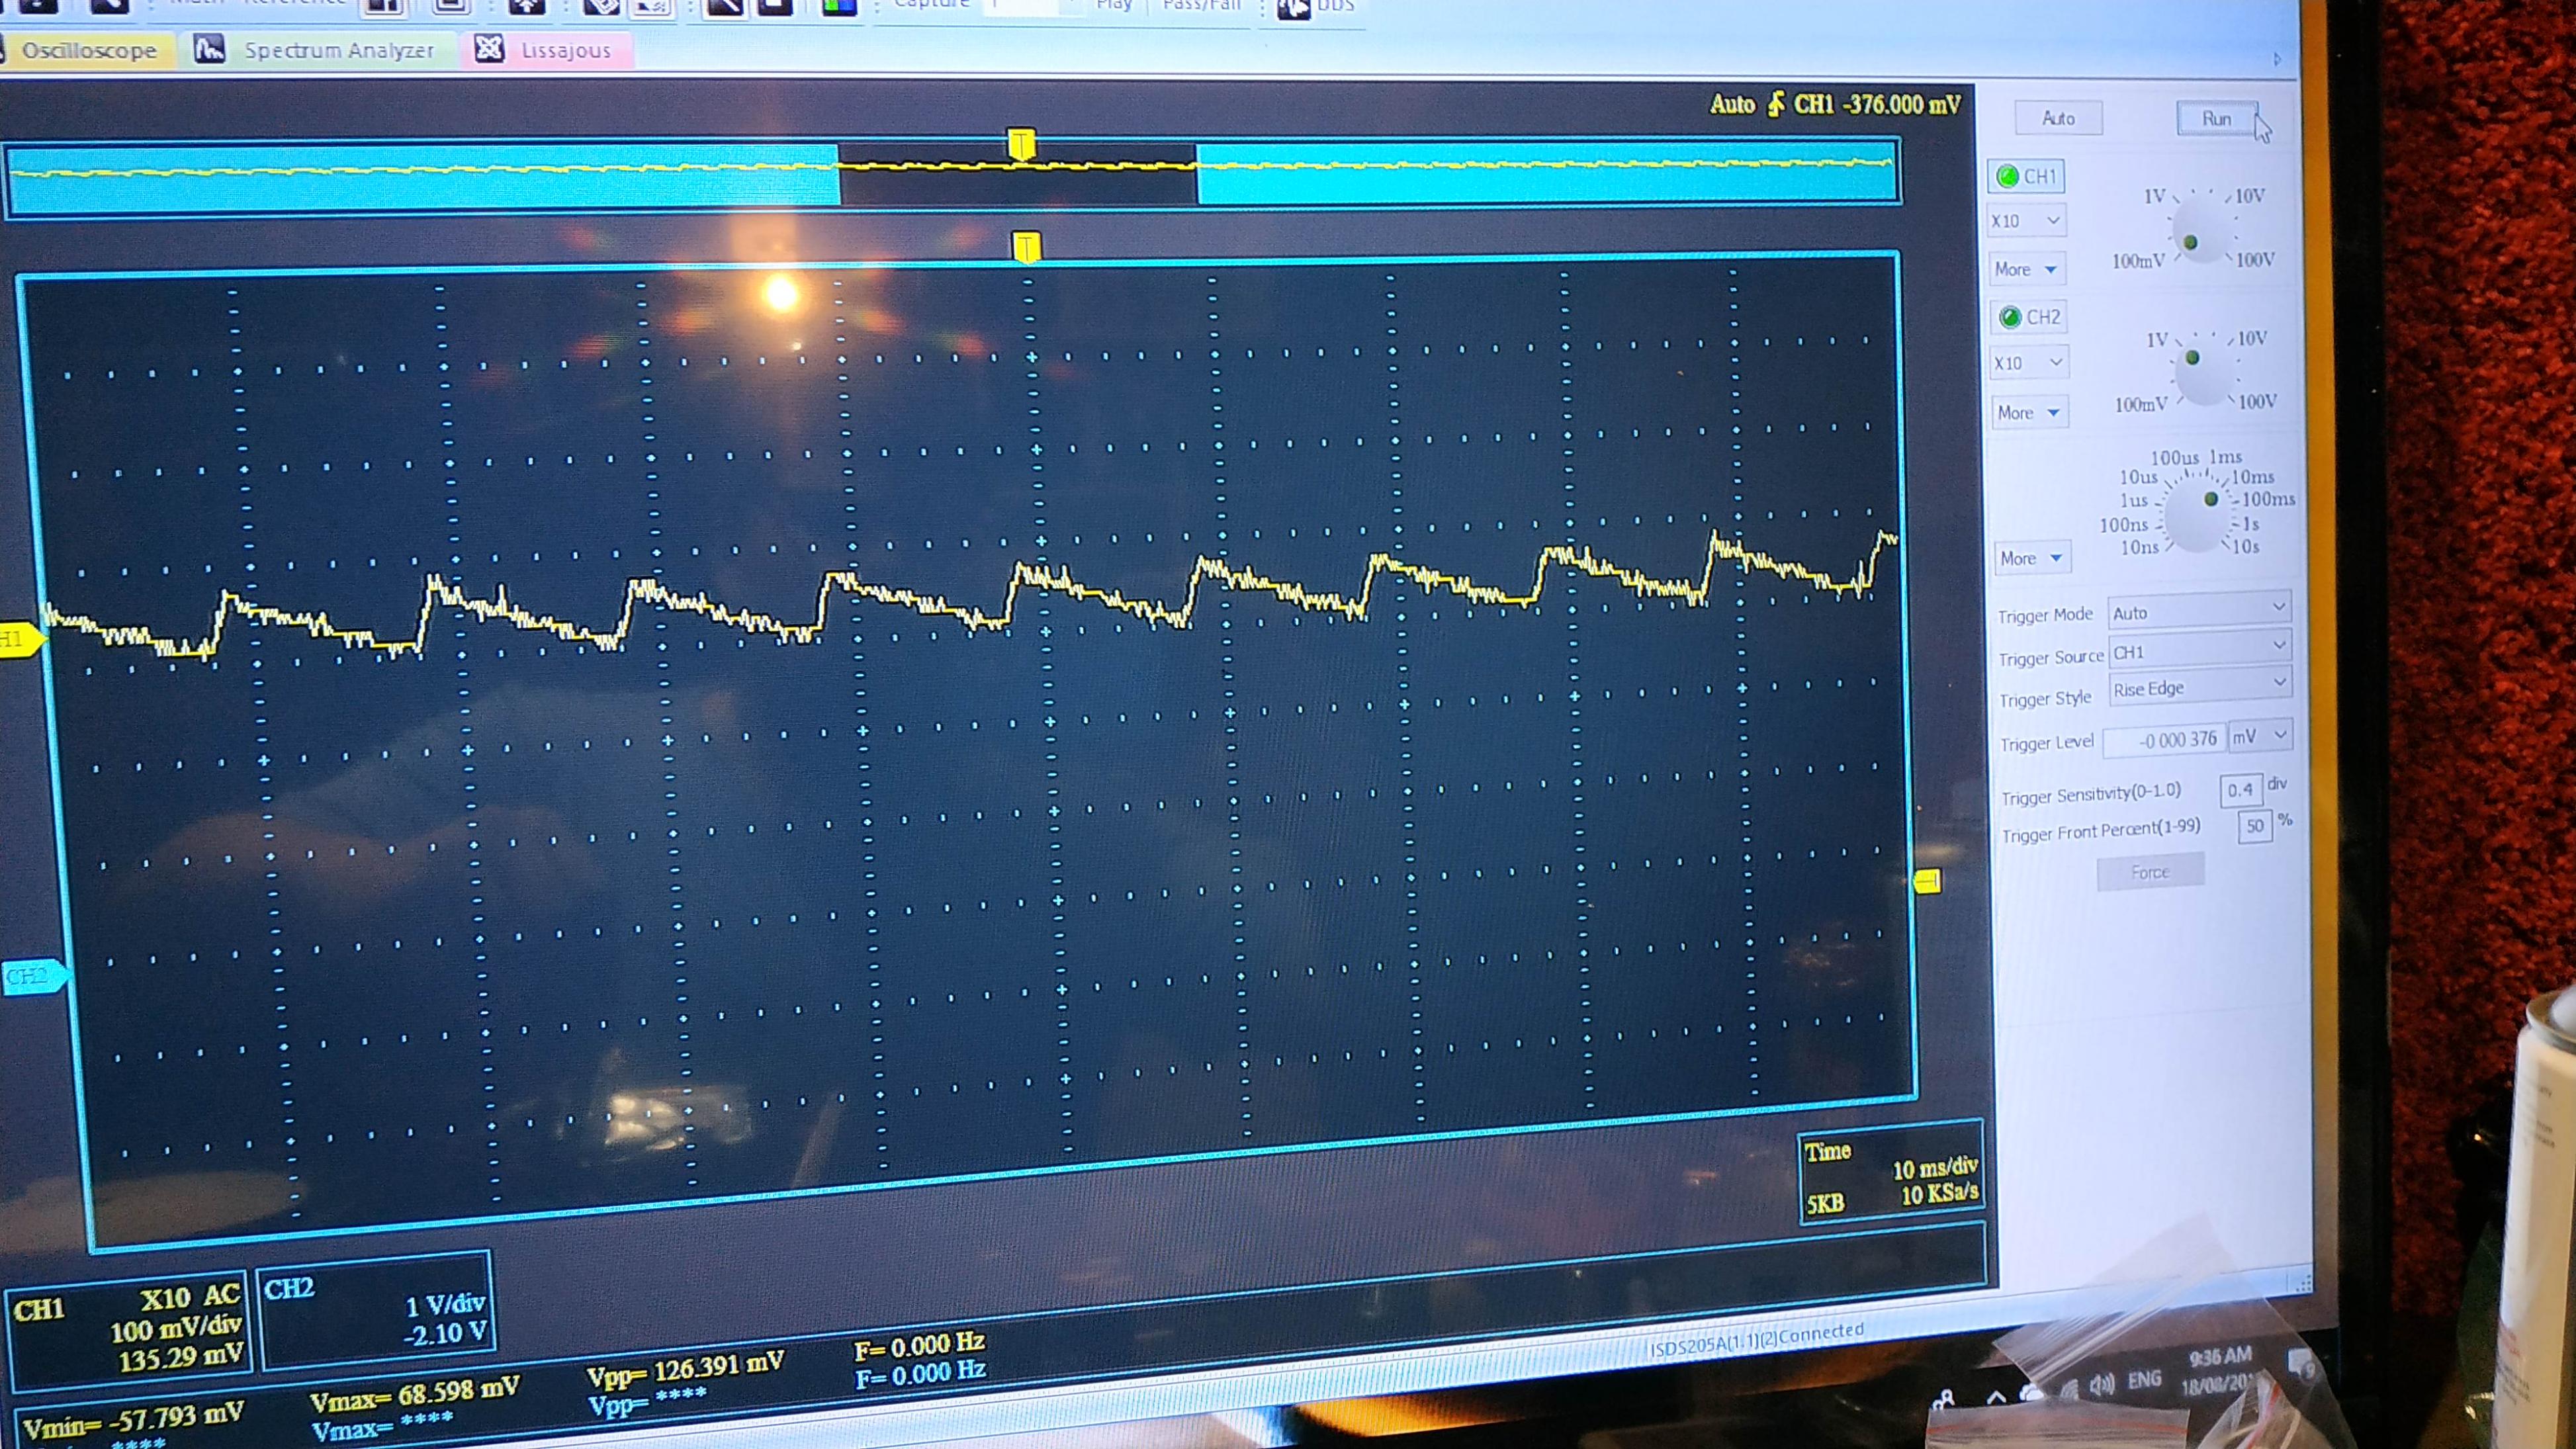Click the Trigger Front Percent field
Viewport: 2576px width, 1449px height.
tap(2254, 826)
